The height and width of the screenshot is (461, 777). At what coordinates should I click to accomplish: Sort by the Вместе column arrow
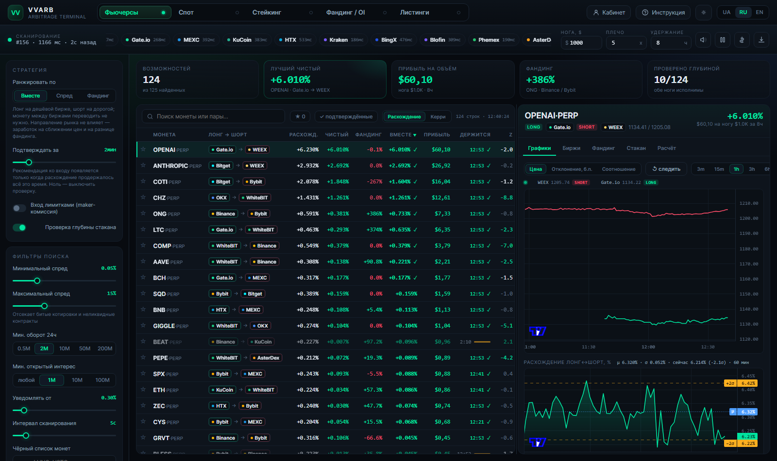click(415, 135)
